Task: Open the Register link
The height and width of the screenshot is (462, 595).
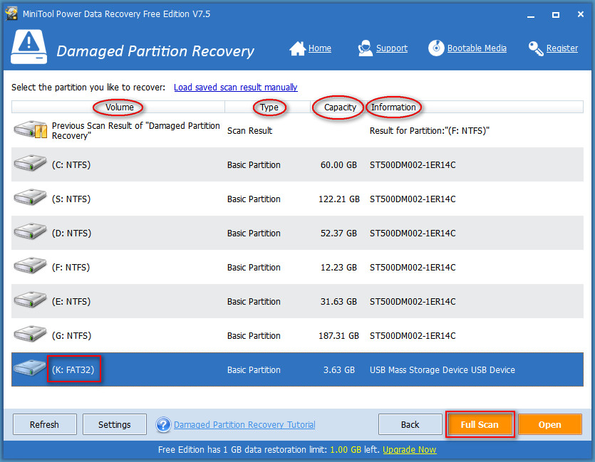Action: coord(562,48)
